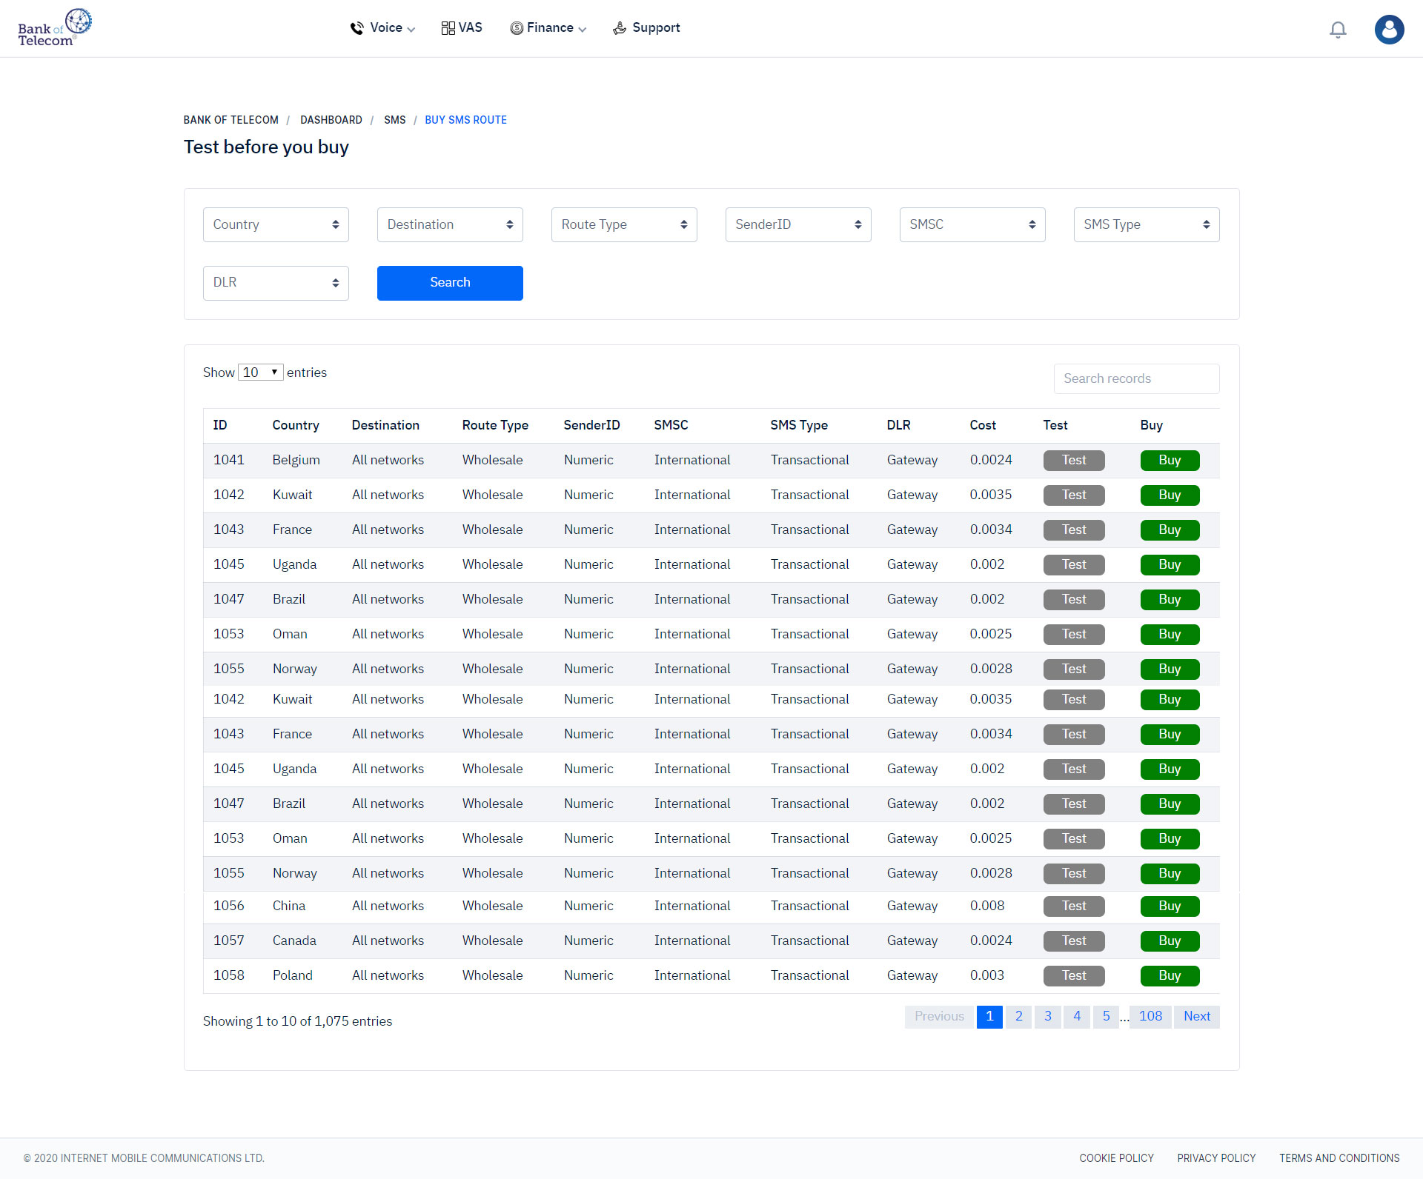Sort the table by Cost column

point(983,425)
